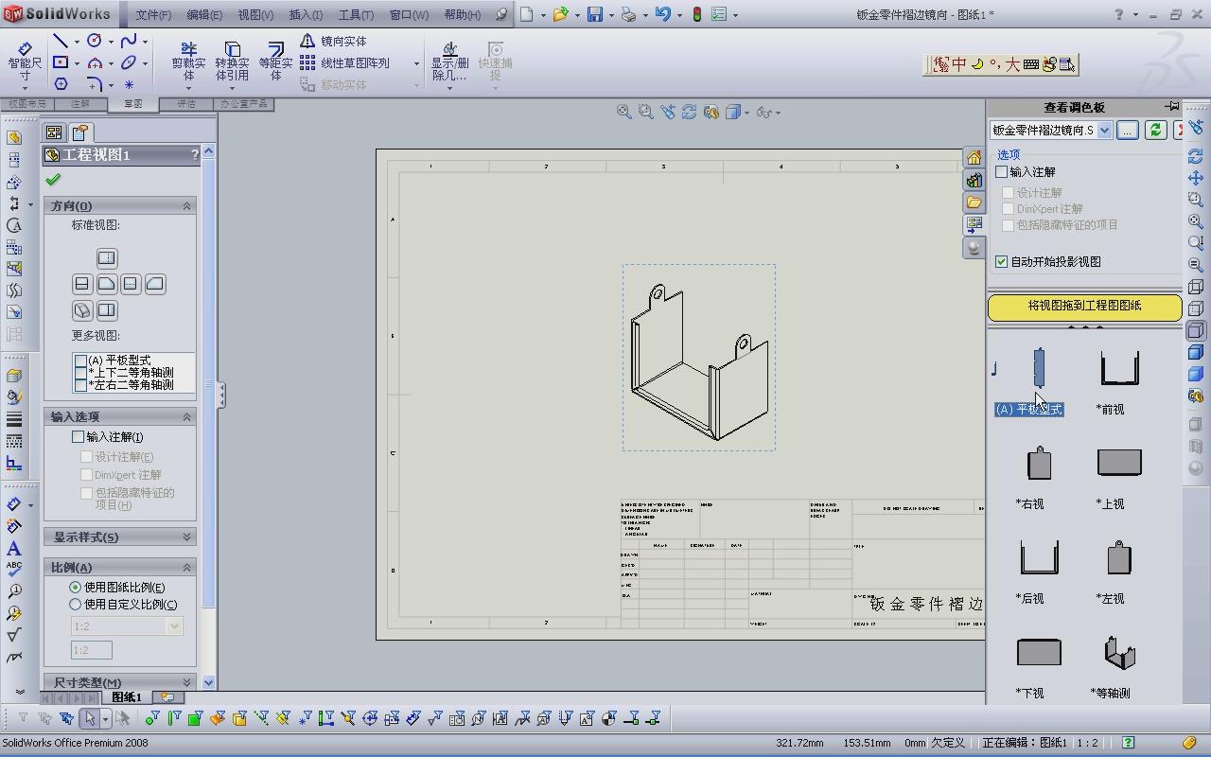1211x757 pixels.
Task: Click the browse (...) button in View Palette
Action: 1127,131
